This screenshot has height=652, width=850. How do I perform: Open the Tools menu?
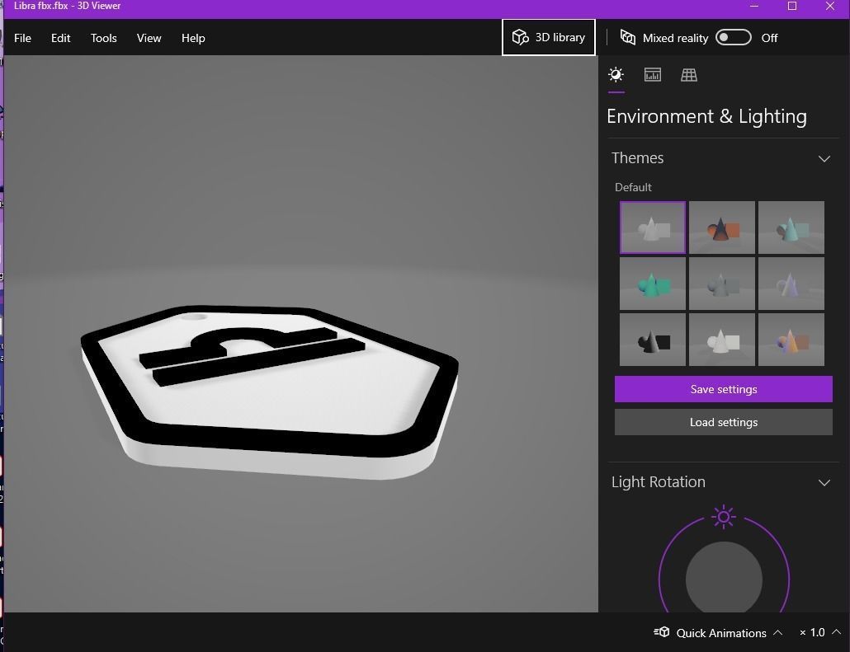(103, 38)
